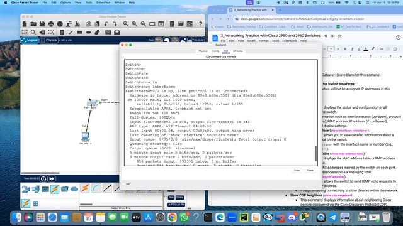Click Paste button below CLI terminal
The height and width of the screenshot is (226, 403).
[x=310, y=170]
